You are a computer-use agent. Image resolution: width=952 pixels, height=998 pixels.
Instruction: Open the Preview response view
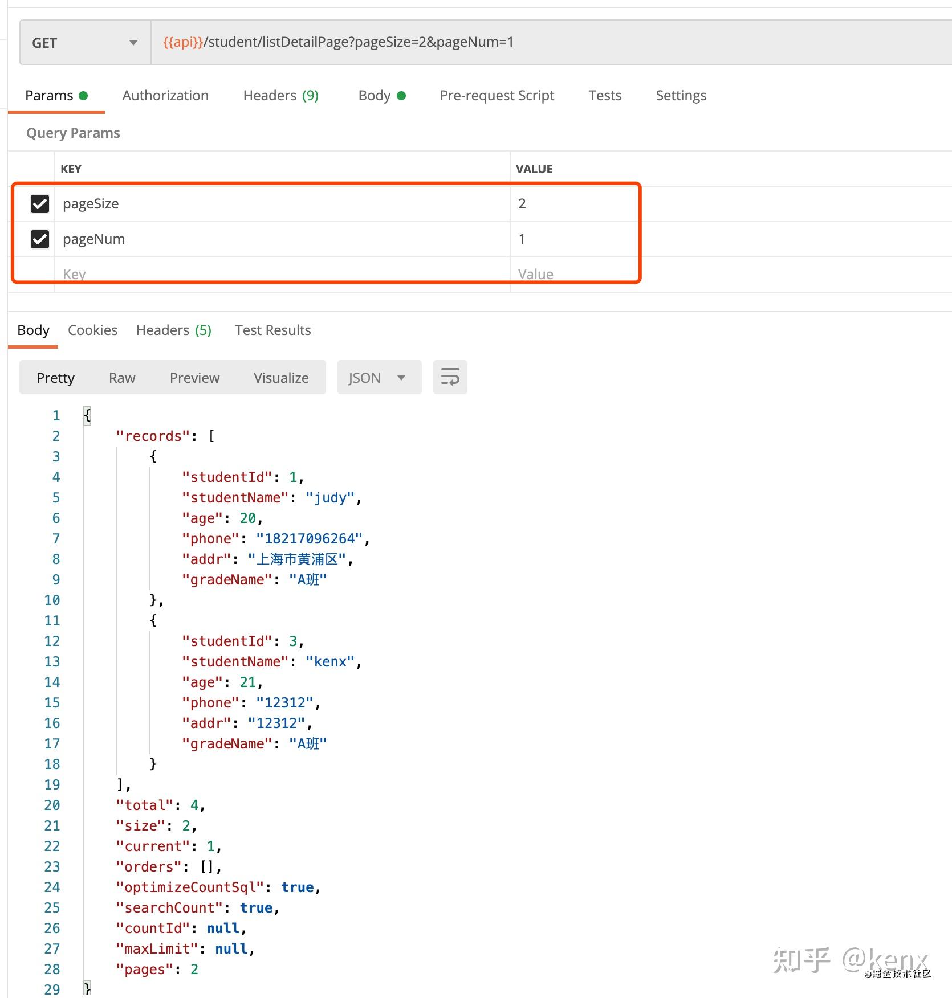click(194, 377)
